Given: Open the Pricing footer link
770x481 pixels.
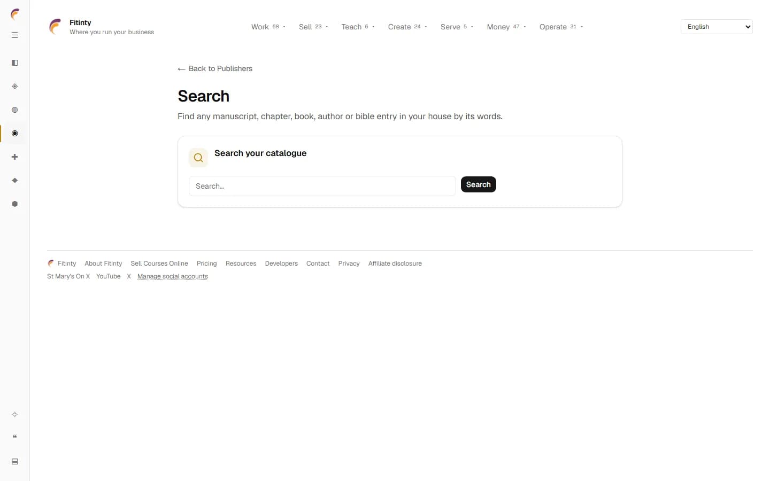Looking at the screenshot, I should click(x=207, y=263).
